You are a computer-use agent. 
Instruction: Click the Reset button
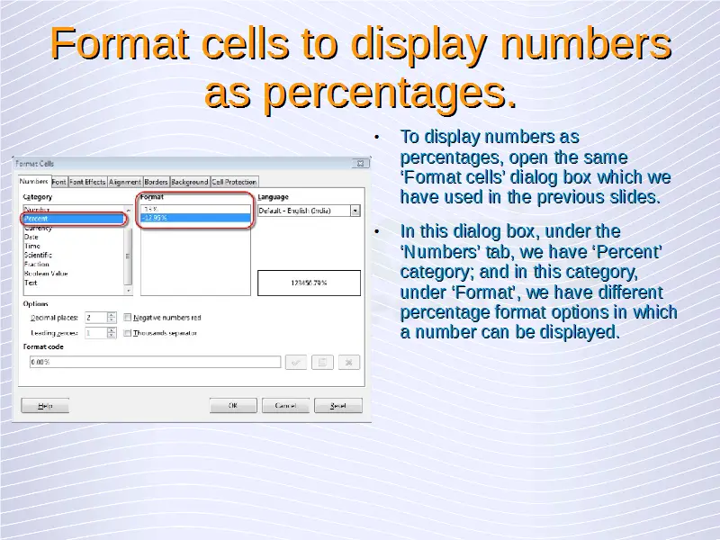338,406
